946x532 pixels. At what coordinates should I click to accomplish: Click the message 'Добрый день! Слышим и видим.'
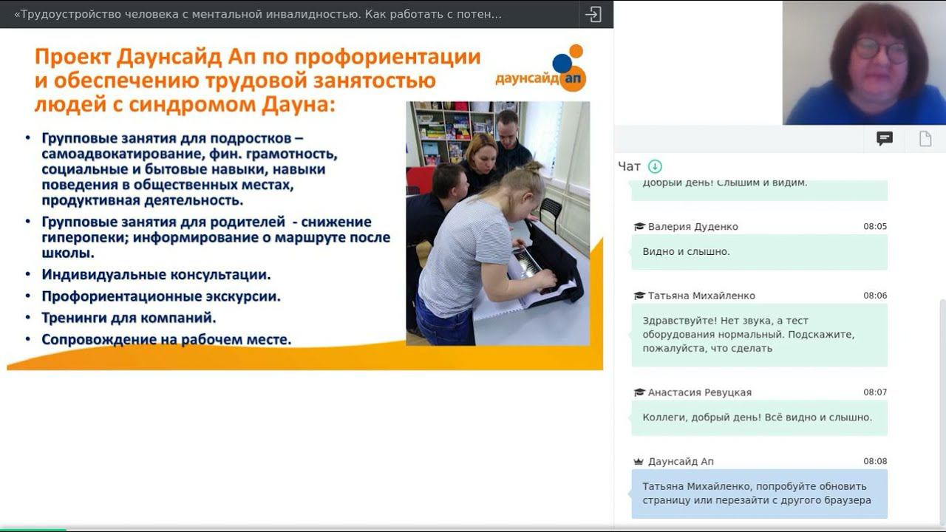click(759, 190)
